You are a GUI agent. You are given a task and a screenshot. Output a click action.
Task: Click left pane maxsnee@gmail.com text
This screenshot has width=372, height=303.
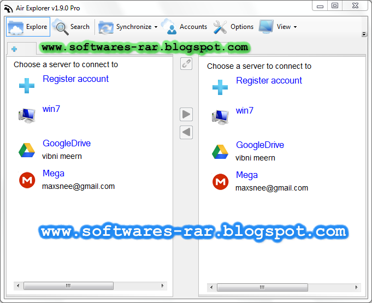[78, 186]
